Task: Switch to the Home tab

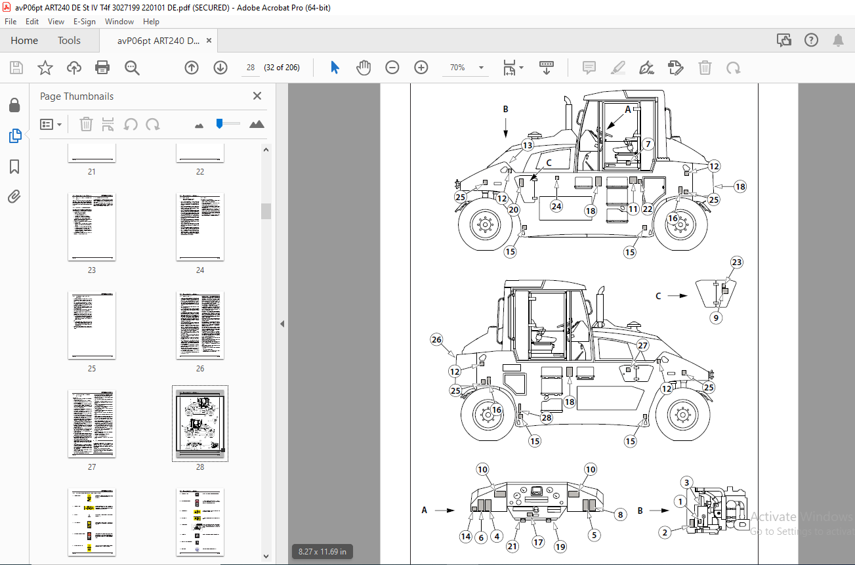Action: coord(24,41)
